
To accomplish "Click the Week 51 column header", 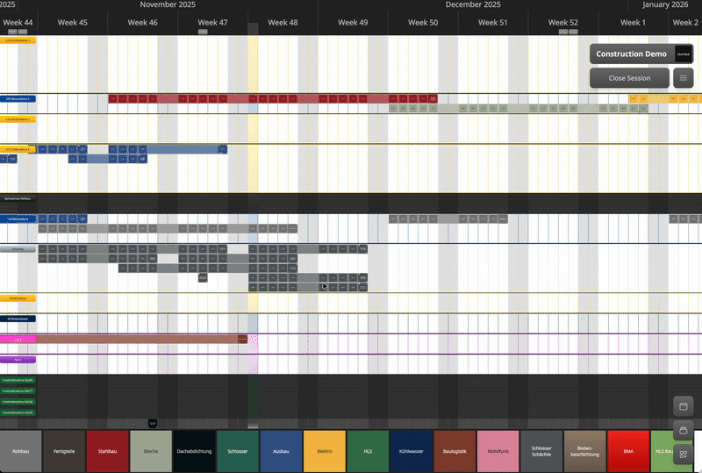I will tap(492, 22).
